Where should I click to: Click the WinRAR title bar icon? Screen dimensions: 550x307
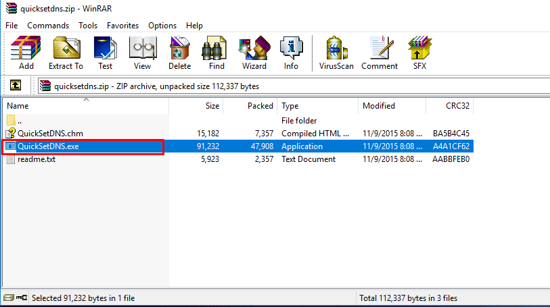click(x=12, y=8)
